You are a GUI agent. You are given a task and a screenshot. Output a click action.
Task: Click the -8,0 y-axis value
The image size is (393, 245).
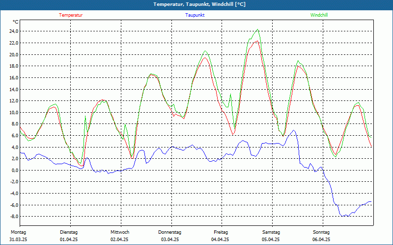pyautogui.click(x=14, y=216)
